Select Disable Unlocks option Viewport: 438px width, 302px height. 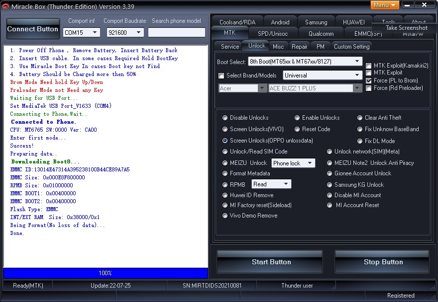(225, 118)
